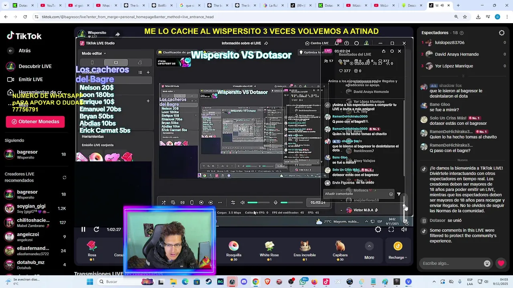
Task: Select the portrait layout toggle in LIVE Studio
Action: (x=92, y=62)
